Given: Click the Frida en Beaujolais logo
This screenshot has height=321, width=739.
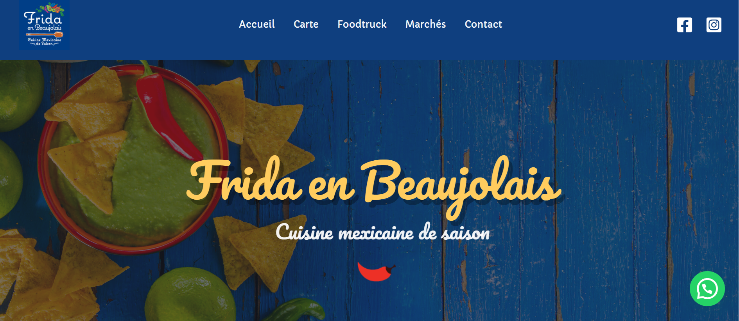Looking at the screenshot, I should tap(44, 25).
